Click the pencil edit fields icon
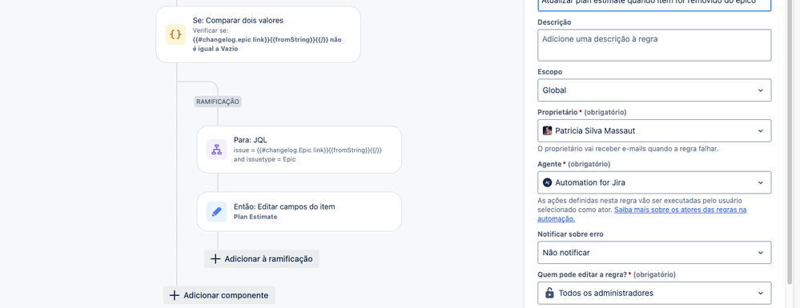The width and height of the screenshot is (800, 308). click(x=217, y=212)
